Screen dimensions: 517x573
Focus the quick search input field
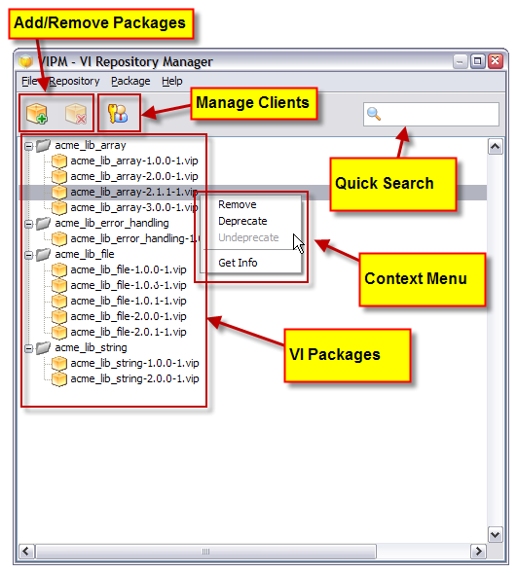point(431,114)
